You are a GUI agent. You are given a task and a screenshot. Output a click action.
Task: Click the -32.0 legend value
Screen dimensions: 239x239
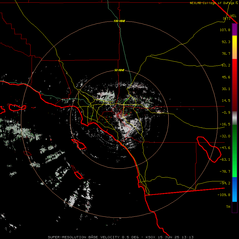click(225, 136)
